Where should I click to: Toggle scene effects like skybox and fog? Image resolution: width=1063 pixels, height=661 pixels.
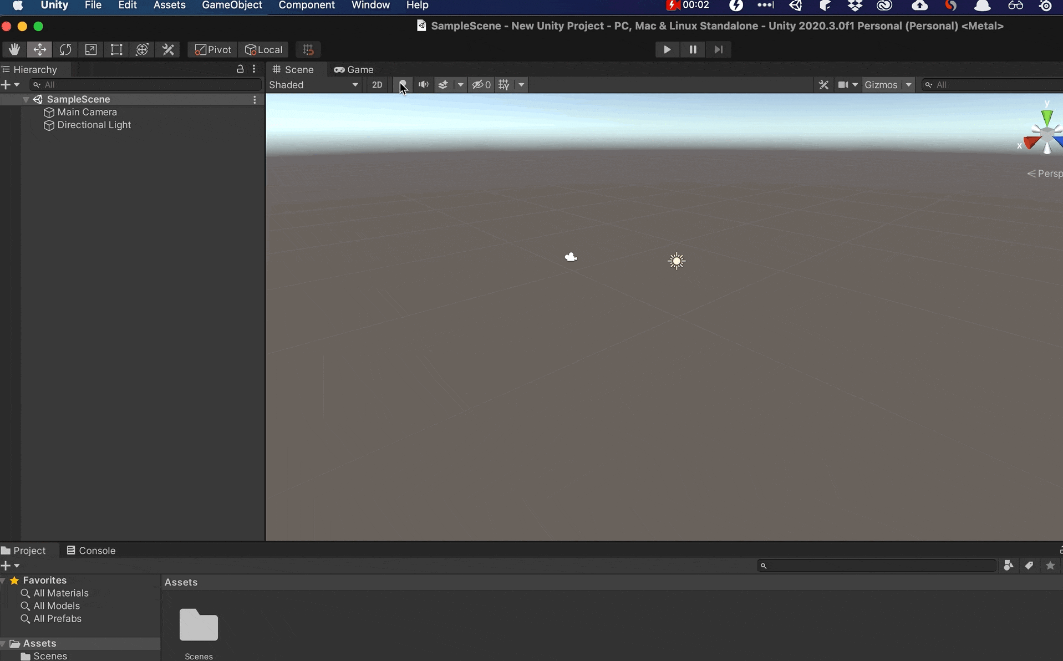tap(443, 85)
